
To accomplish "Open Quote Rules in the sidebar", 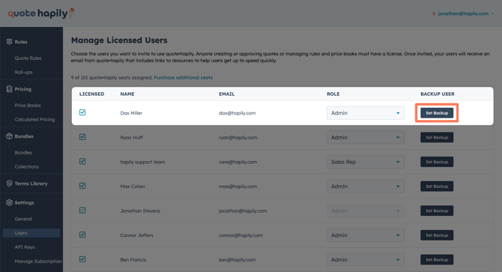I will 28,58.
